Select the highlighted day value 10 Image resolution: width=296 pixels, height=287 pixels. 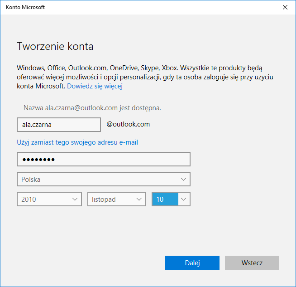pos(165,199)
